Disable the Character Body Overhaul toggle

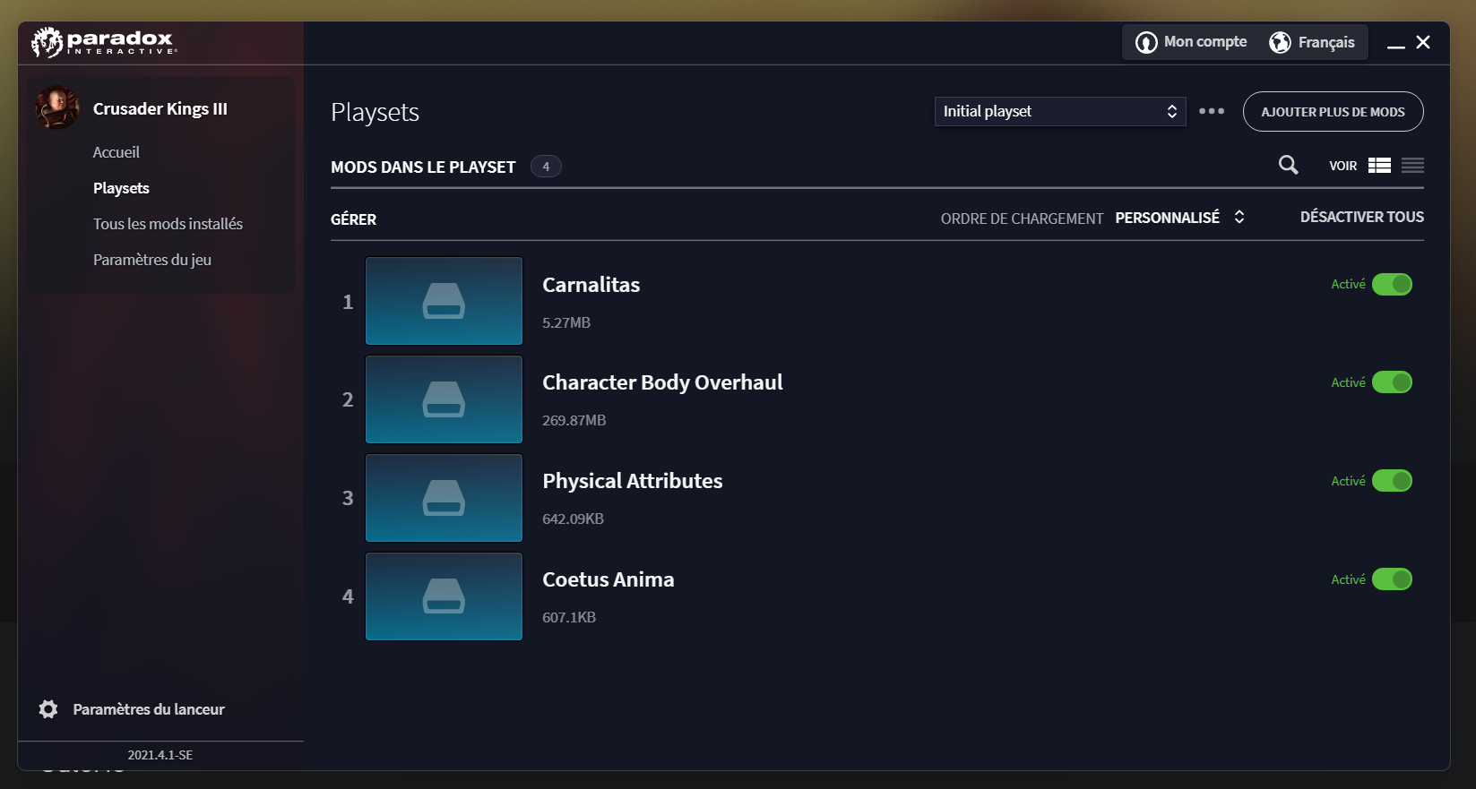click(1392, 382)
